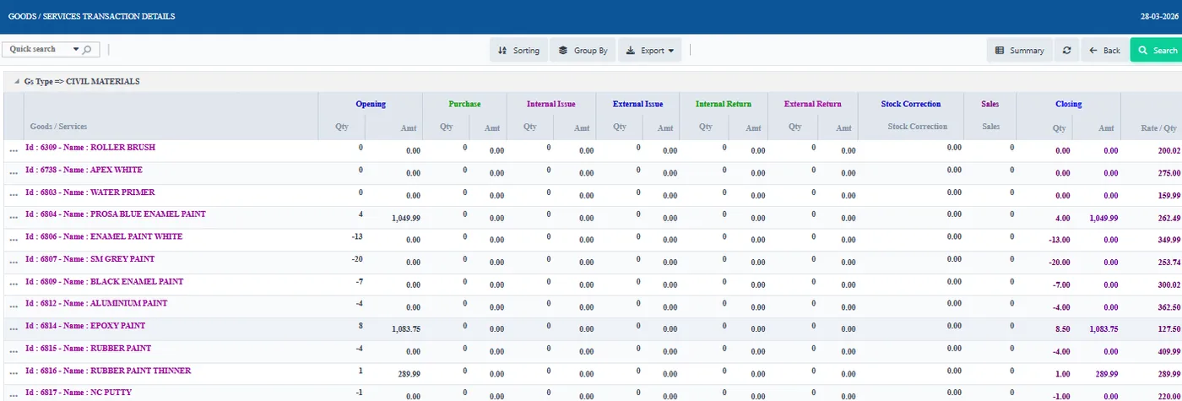Click the Opening column header
This screenshot has width=1182, height=401.
pos(371,105)
